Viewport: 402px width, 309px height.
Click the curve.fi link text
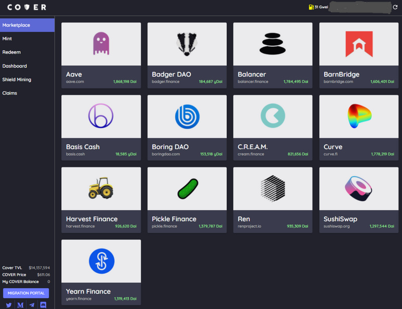[330, 154]
